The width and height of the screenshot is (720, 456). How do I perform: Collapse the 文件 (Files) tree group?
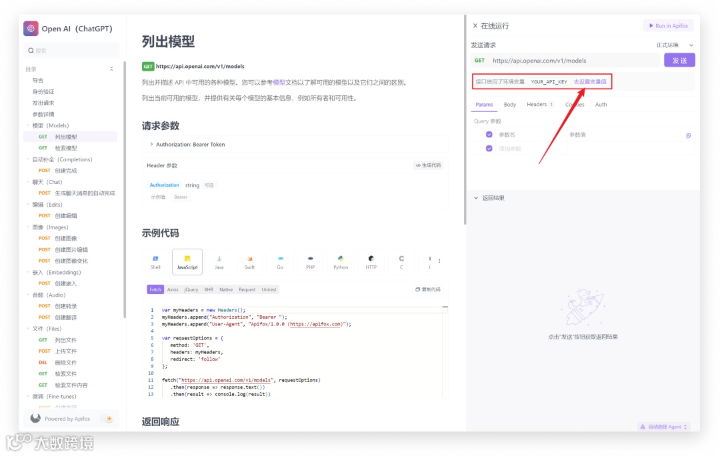tap(28, 329)
